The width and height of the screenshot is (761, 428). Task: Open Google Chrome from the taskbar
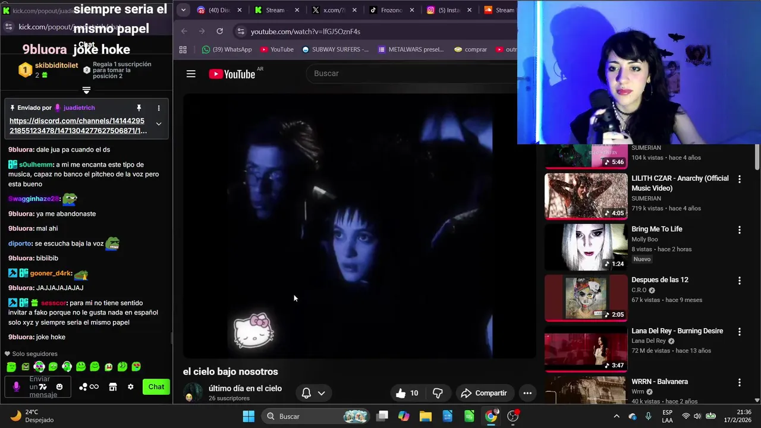coord(491,416)
